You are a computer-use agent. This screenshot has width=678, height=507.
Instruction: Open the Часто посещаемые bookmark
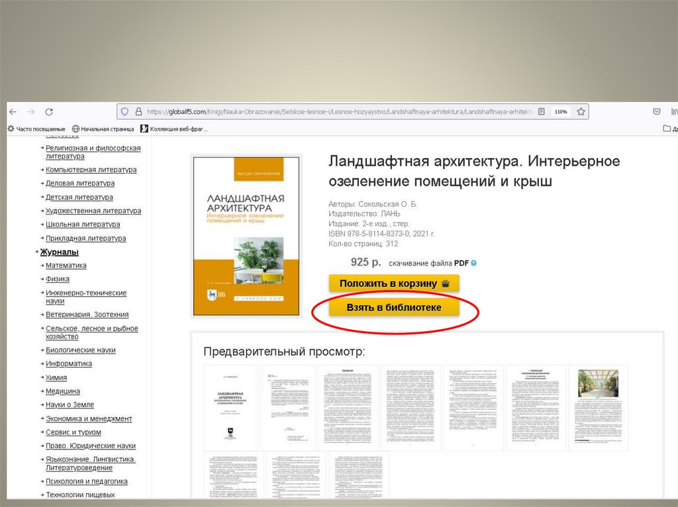click(36, 129)
